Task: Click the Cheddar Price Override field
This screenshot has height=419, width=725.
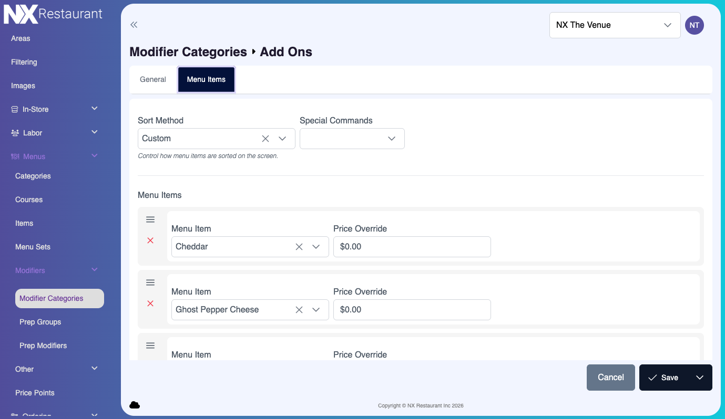Action: (x=412, y=247)
